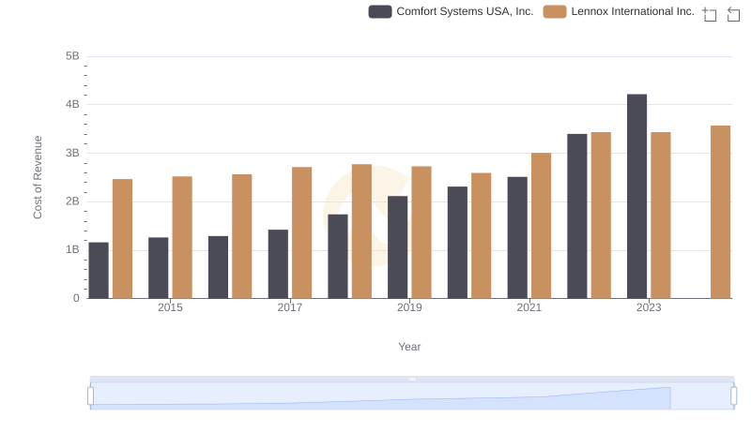The image size is (751, 432).
Task: Click the 4B y-axis label
Action: 72,104
